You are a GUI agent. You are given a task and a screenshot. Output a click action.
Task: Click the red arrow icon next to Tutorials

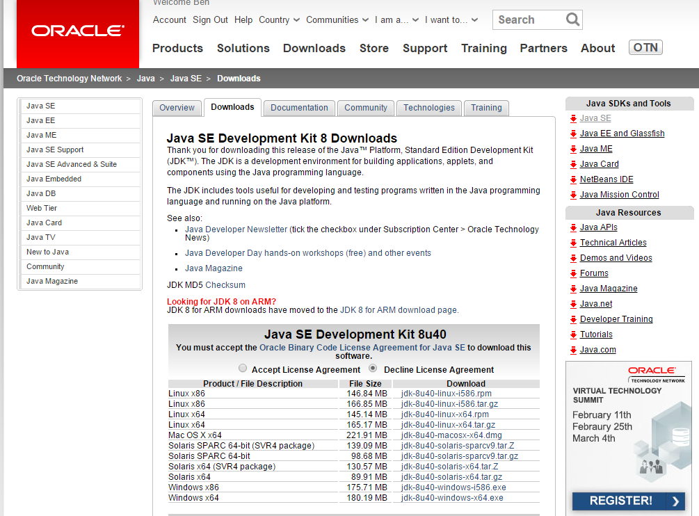pyautogui.click(x=573, y=334)
